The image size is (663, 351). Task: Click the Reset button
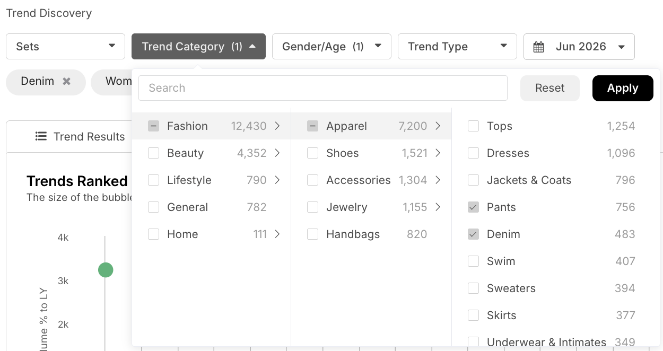point(550,88)
